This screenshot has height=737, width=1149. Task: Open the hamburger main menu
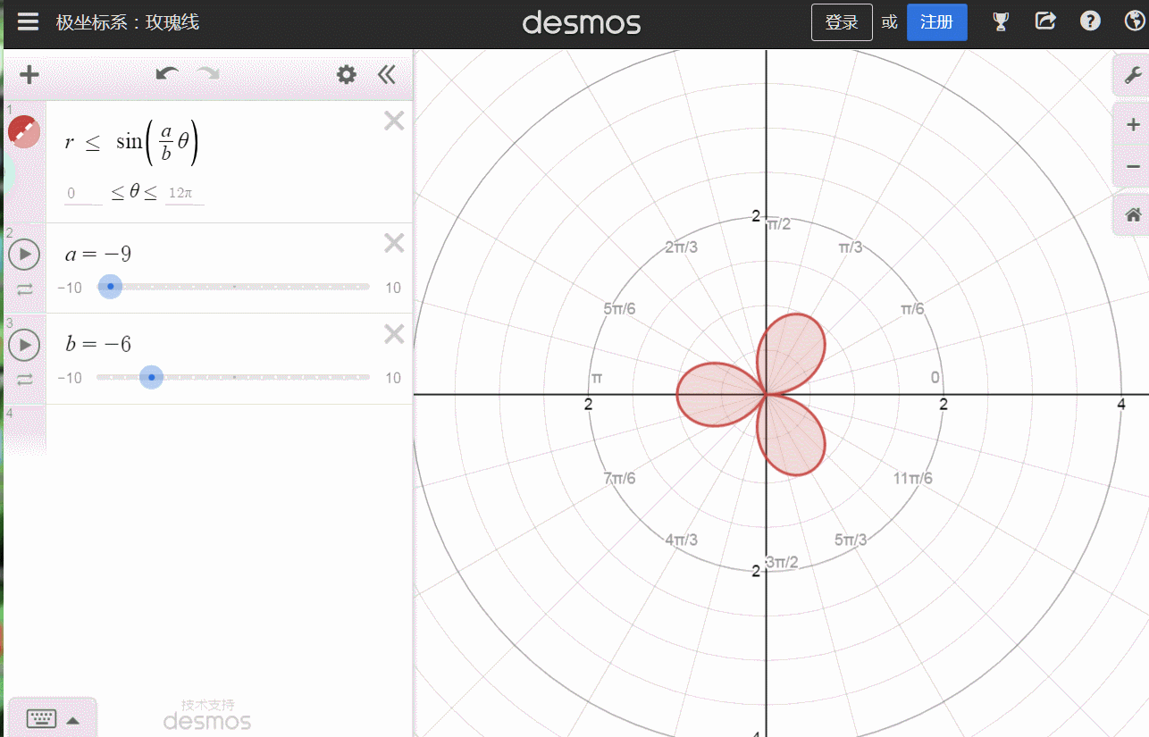(28, 21)
